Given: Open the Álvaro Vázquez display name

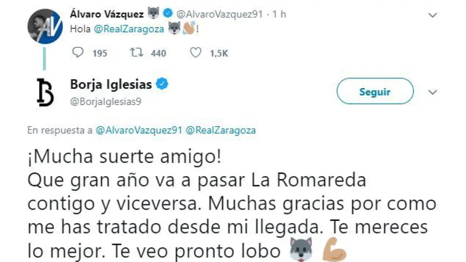Looking at the screenshot, I should click(x=107, y=14).
